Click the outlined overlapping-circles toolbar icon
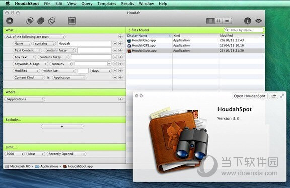290x188 pixels. click(x=52, y=21)
